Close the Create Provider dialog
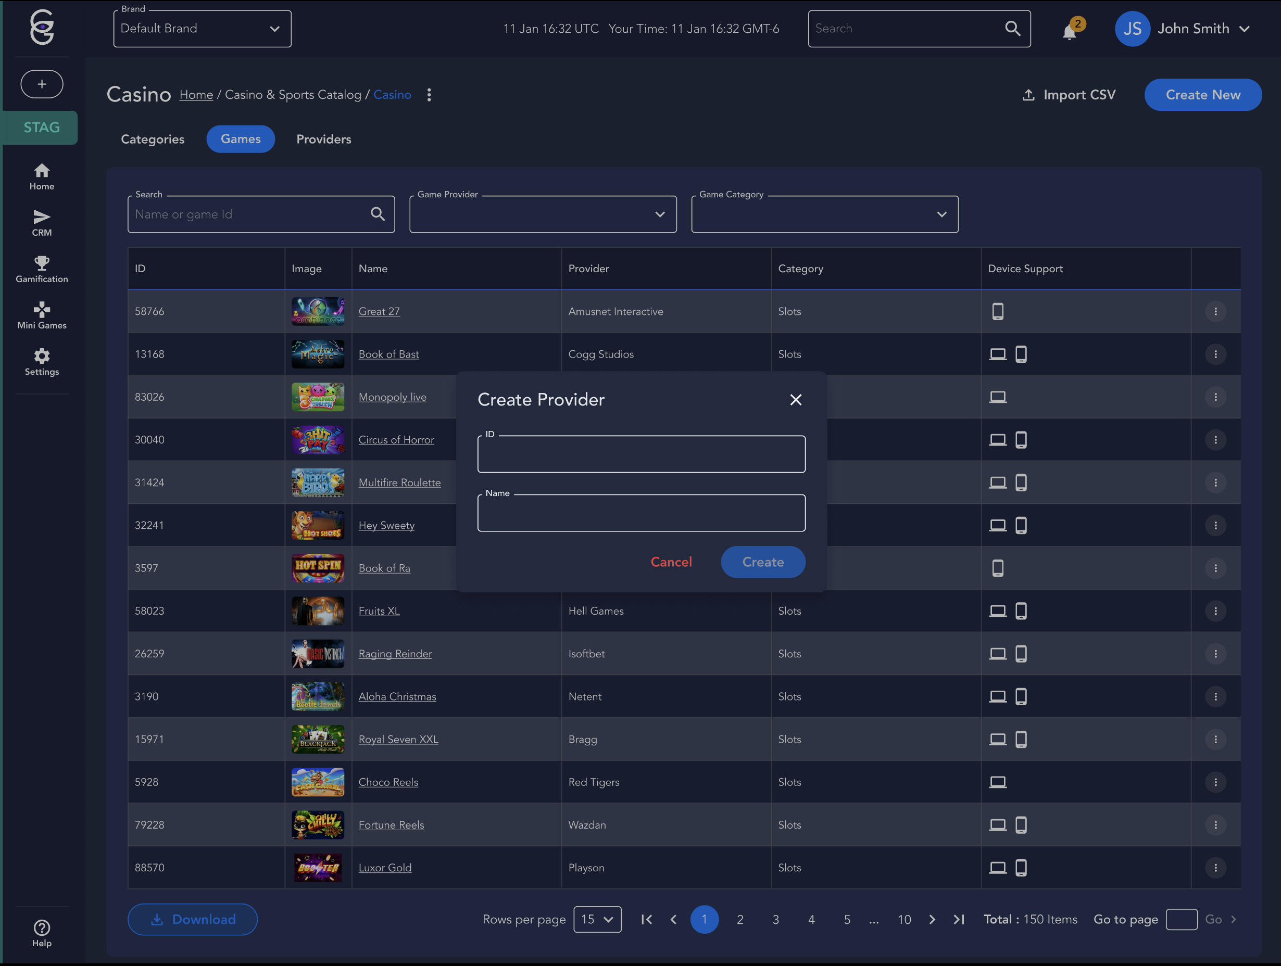This screenshot has width=1281, height=966. [796, 400]
